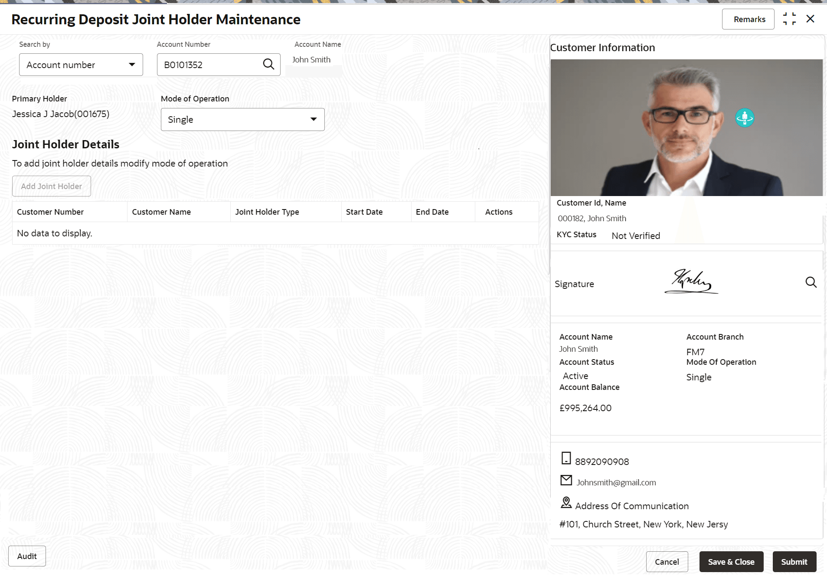The image size is (827, 576).
Task: Click the Search by dropdown arrow
Action: click(132, 65)
